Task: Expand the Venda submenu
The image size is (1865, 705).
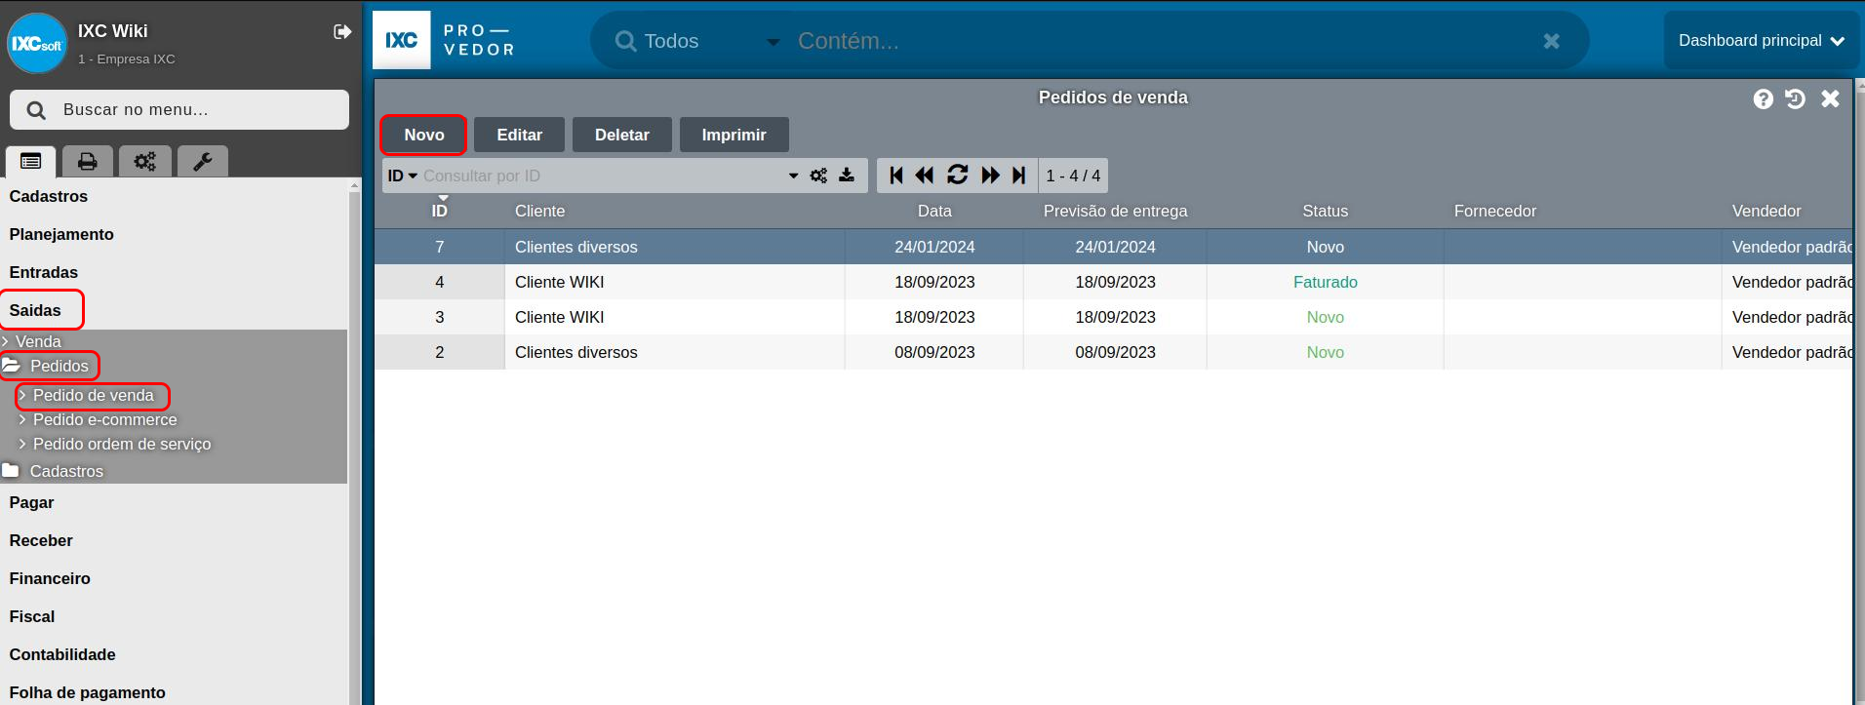Action: (38, 341)
